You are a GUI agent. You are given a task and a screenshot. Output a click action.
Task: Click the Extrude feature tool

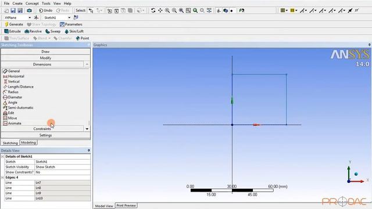pos(13,31)
